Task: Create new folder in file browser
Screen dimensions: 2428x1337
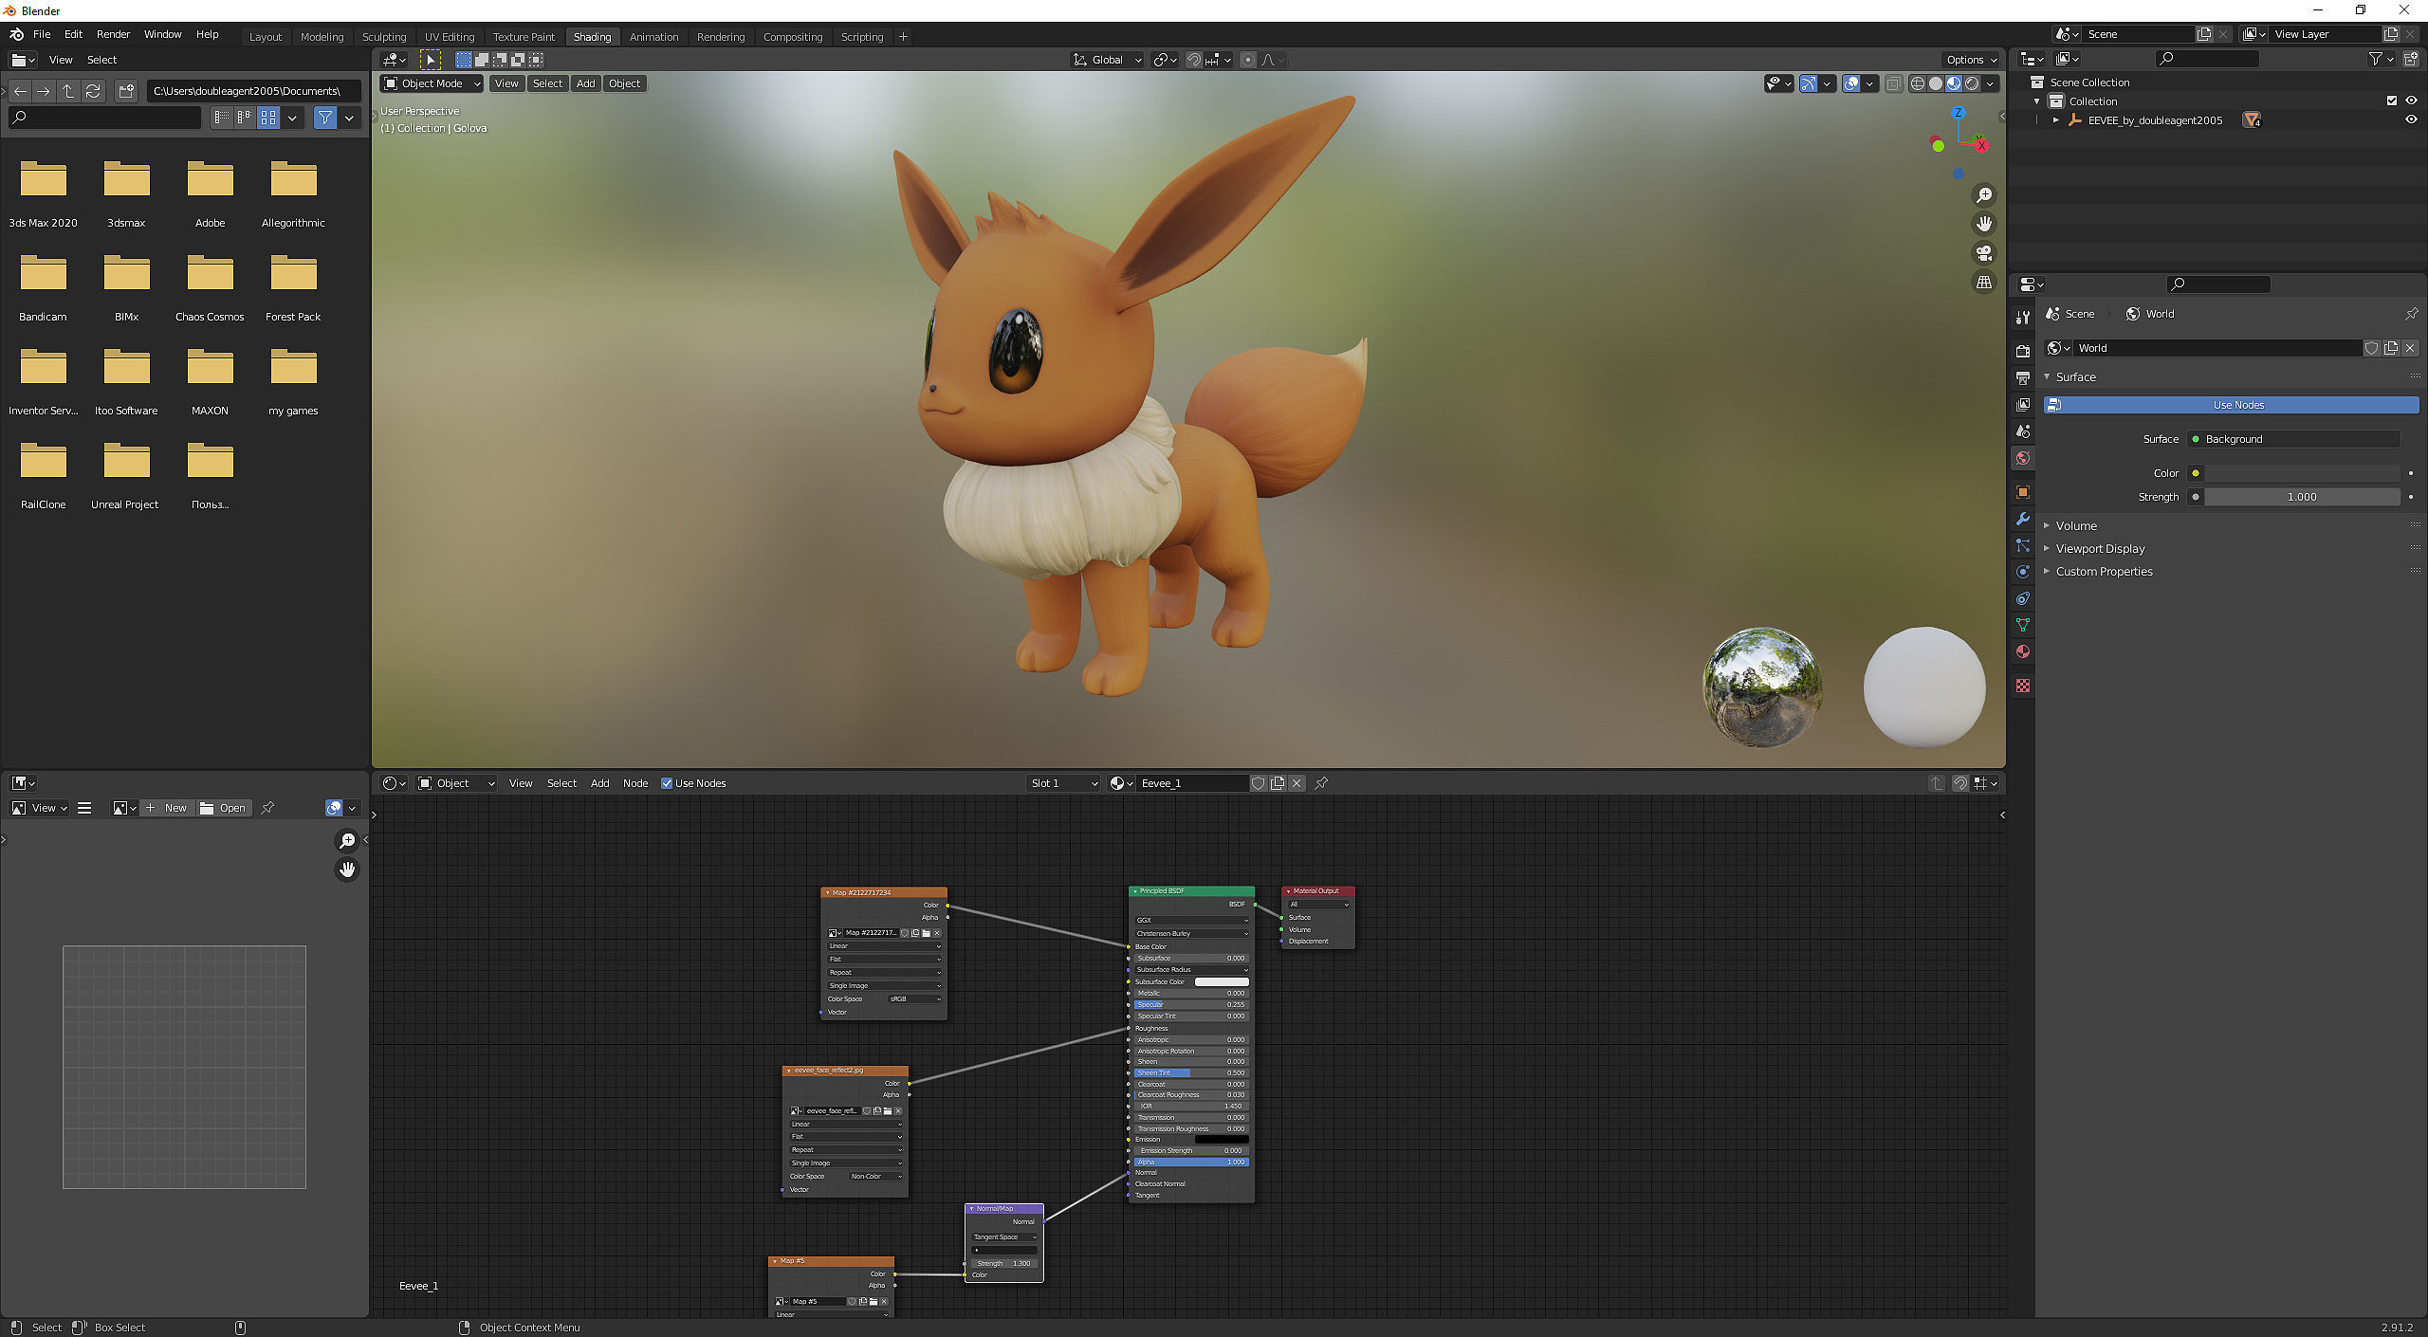Action: [126, 91]
